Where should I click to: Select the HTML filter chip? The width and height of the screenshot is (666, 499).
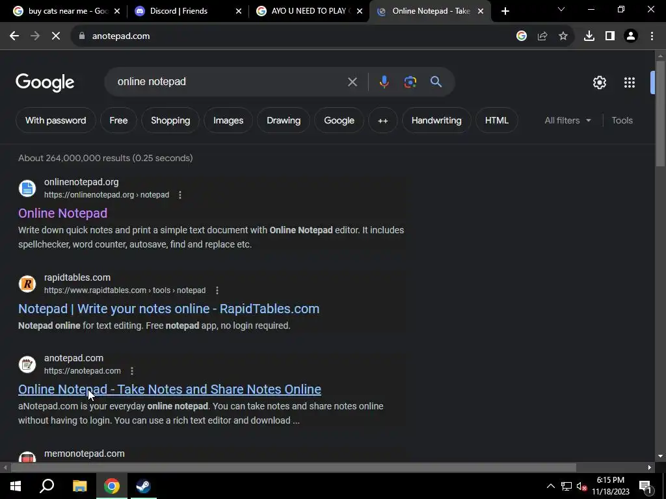click(496, 120)
